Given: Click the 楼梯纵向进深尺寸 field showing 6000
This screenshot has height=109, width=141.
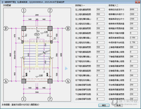Looking at the screenshot, I should point(134,10).
